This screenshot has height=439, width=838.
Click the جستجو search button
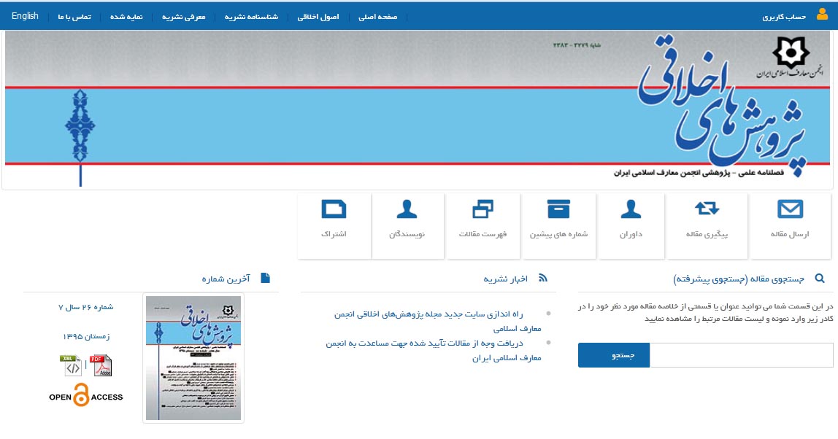613,355
